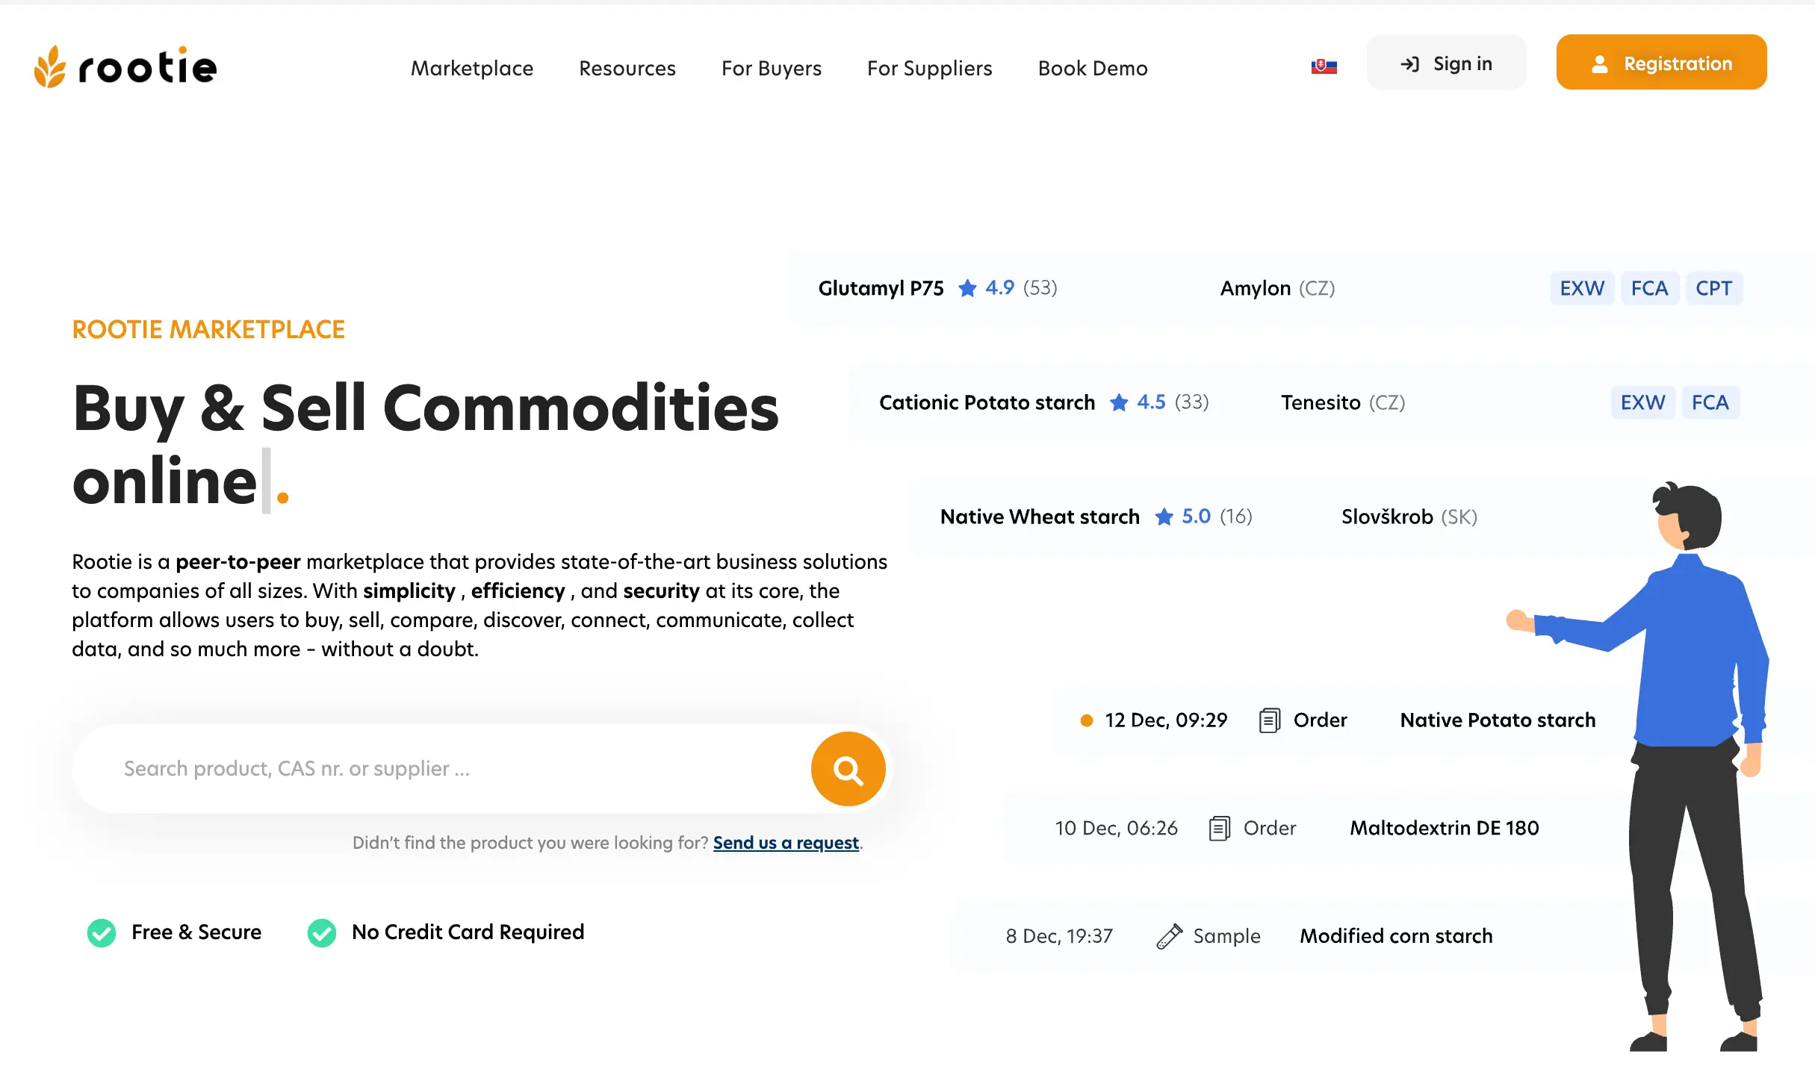Follow the Send us a request link
The width and height of the screenshot is (1815, 1072).
click(x=786, y=843)
